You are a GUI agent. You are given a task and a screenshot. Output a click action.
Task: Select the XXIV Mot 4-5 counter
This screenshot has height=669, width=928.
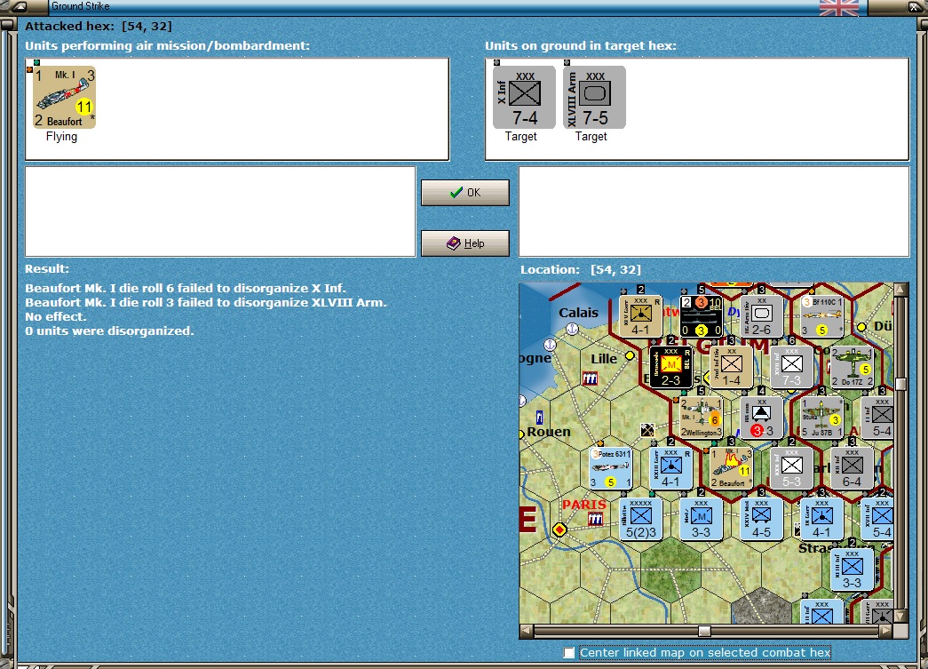(x=762, y=519)
